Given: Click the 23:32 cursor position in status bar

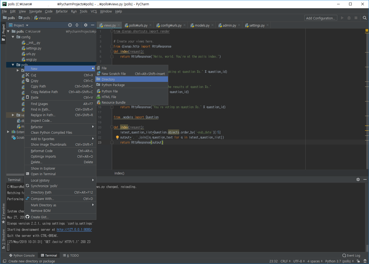Looking at the screenshot, I should click(x=273, y=261).
